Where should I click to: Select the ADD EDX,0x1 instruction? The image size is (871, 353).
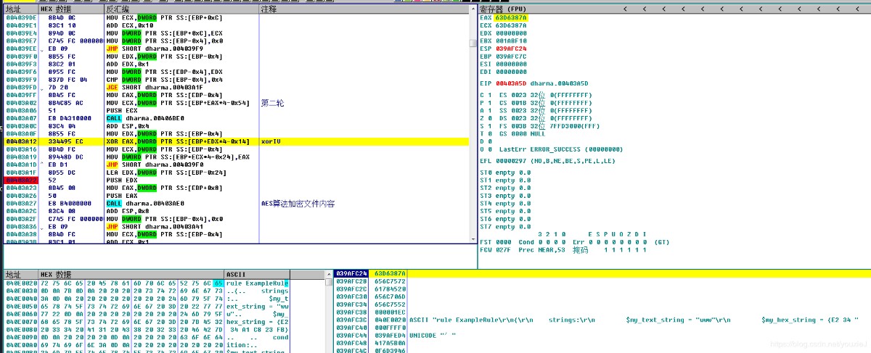coord(127,65)
